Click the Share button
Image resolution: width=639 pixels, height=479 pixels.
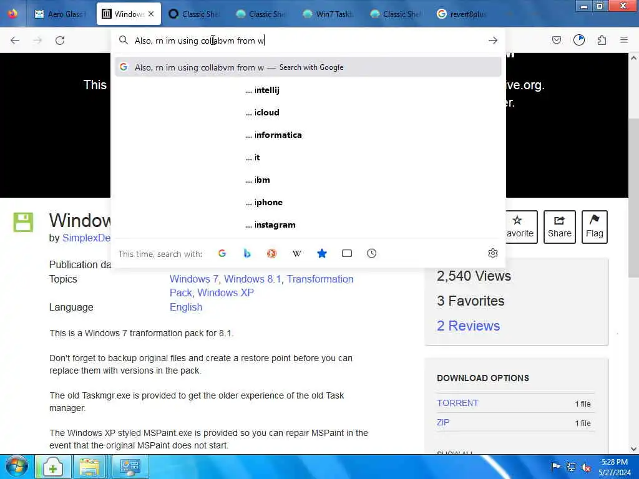click(x=560, y=227)
